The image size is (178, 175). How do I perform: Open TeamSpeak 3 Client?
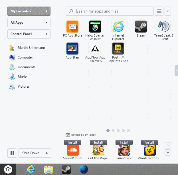pos(164,27)
